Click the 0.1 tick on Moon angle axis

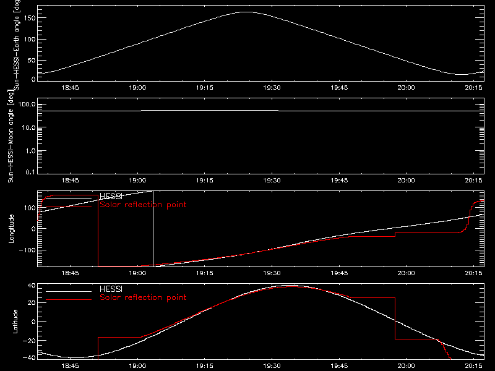[x=30, y=172]
